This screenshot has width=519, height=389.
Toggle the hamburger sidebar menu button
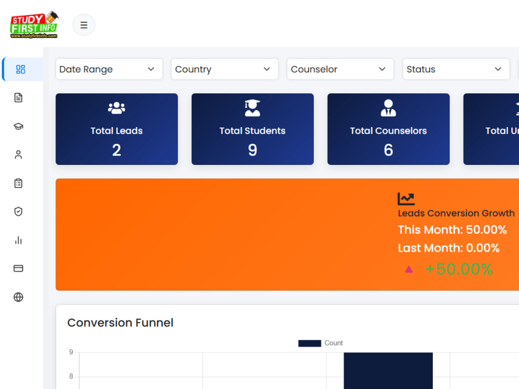84,25
